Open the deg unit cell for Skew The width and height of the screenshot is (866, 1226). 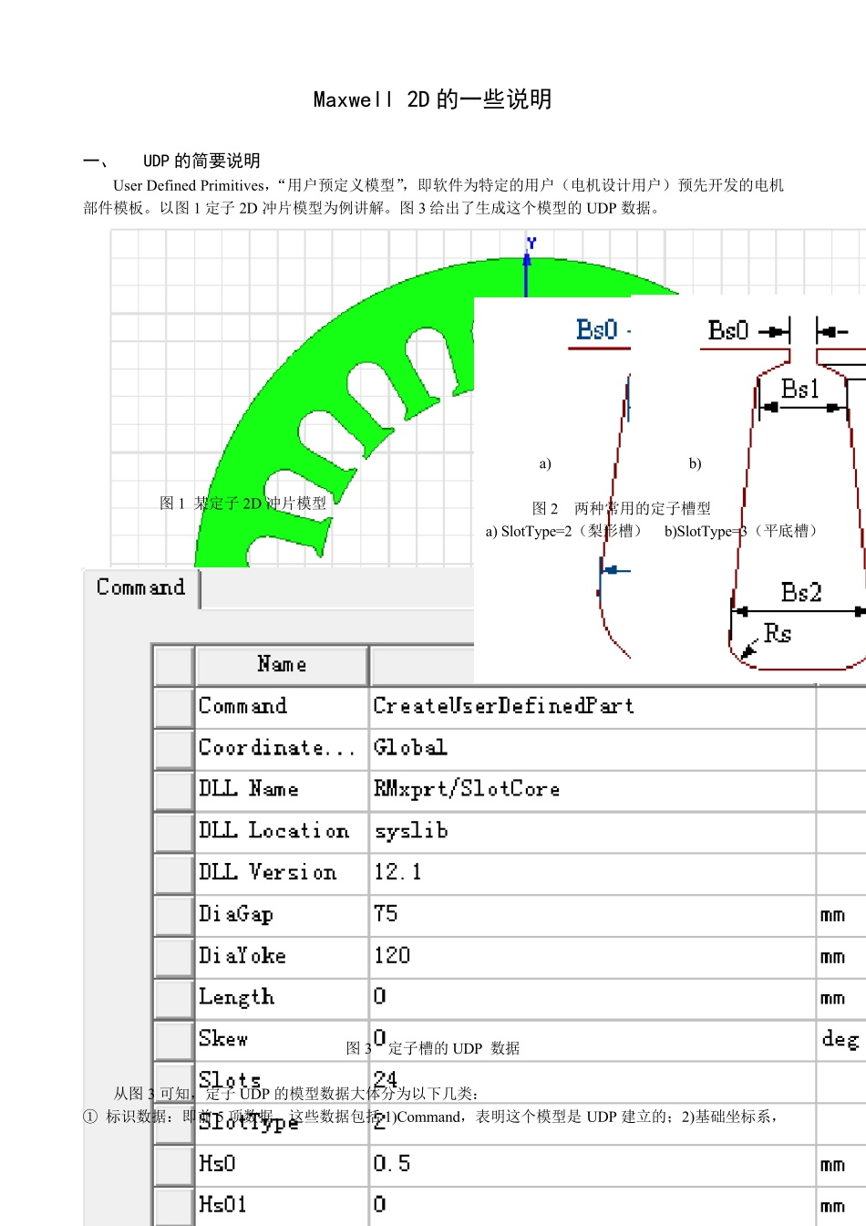[x=839, y=1040]
